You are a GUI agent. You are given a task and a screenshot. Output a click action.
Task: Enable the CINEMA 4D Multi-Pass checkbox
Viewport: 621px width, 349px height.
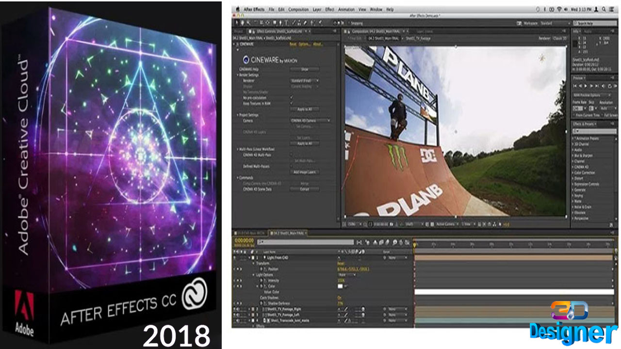tap(291, 155)
